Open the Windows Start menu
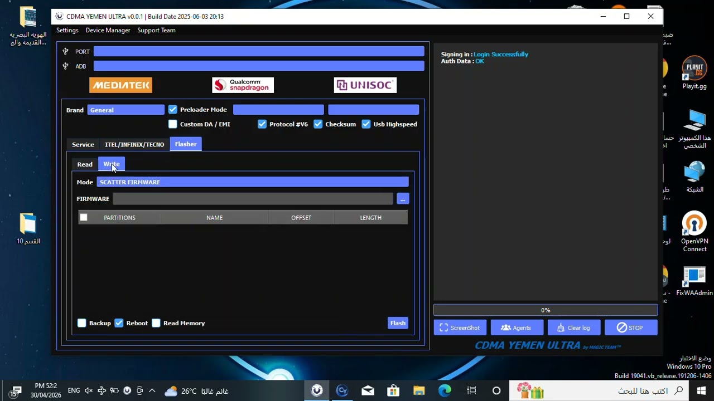The image size is (714, 401). (701, 391)
